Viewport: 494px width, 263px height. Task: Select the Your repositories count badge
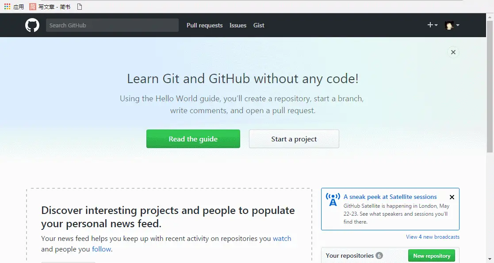click(379, 256)
